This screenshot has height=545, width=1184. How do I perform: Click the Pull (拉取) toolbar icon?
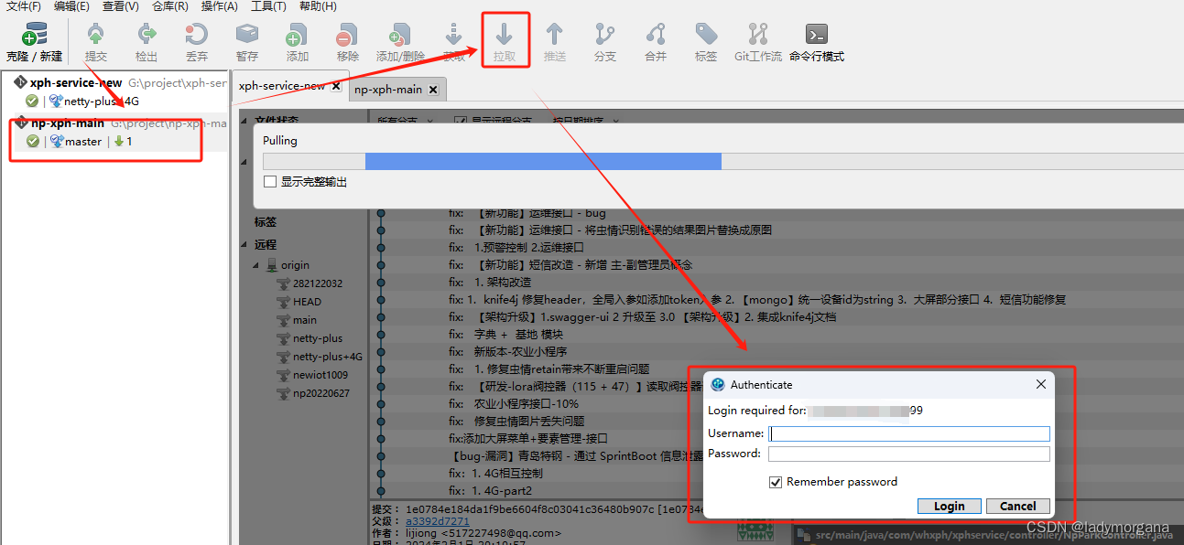(505, 35)
